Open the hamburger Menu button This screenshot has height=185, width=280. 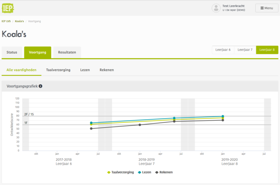[x=267, y=8]
